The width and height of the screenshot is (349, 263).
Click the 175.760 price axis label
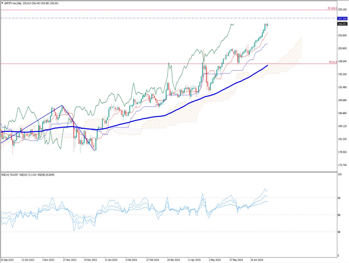tap(342, 165)
